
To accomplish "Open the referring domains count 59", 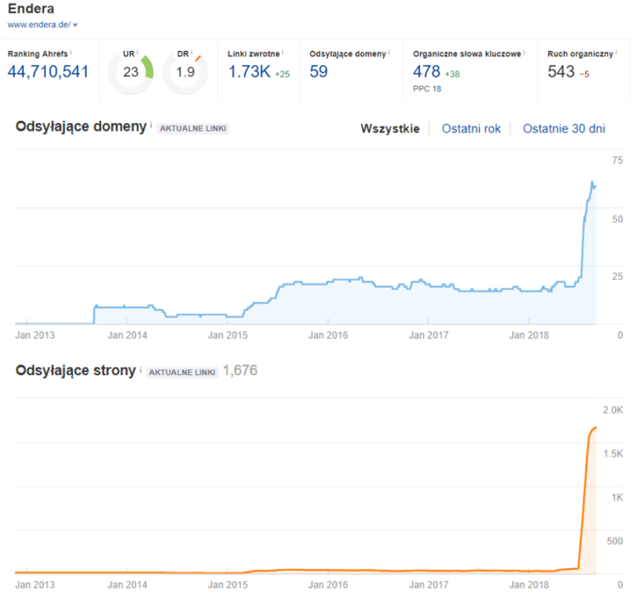I will 318,72.
